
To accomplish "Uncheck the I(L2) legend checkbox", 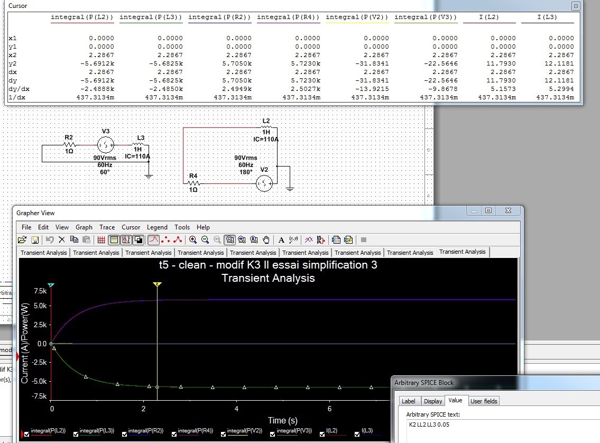I will point(322,434).
